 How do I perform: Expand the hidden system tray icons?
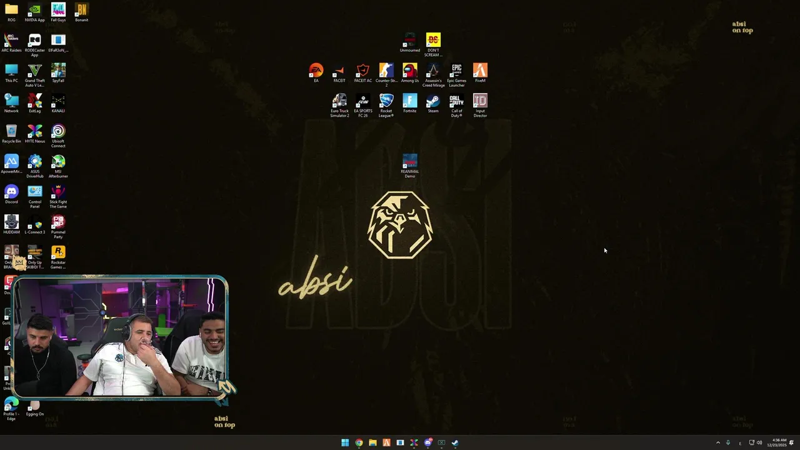pos(717,442)
